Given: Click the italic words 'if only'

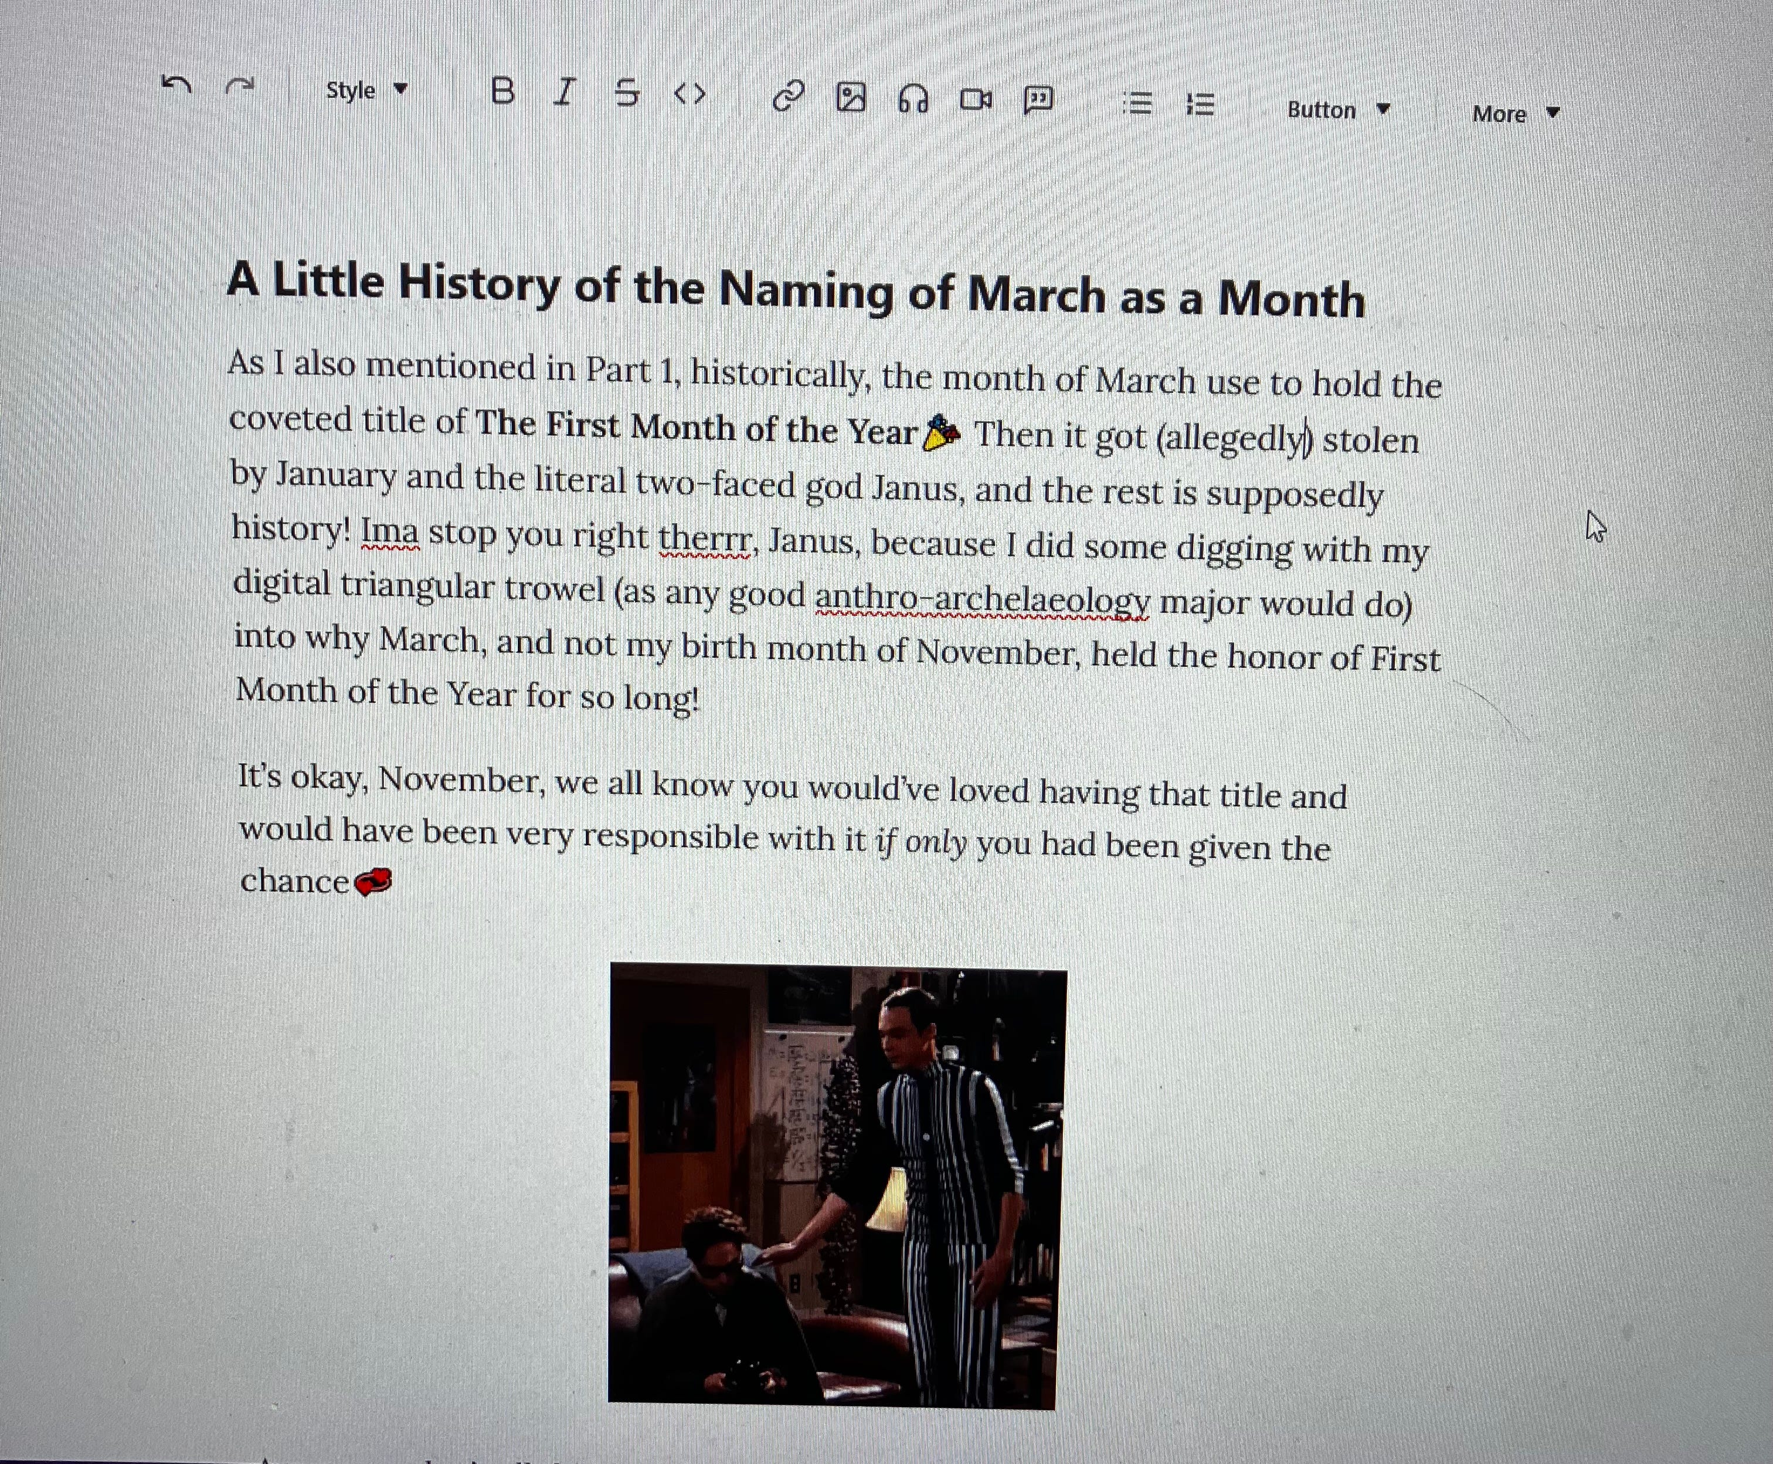Looking at the screenshot, I should pyautogui.click(x=921, y=842).
